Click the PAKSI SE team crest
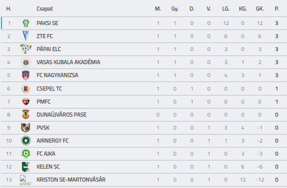The height and width of the screenshot is (188, 287). pos(26,23)
